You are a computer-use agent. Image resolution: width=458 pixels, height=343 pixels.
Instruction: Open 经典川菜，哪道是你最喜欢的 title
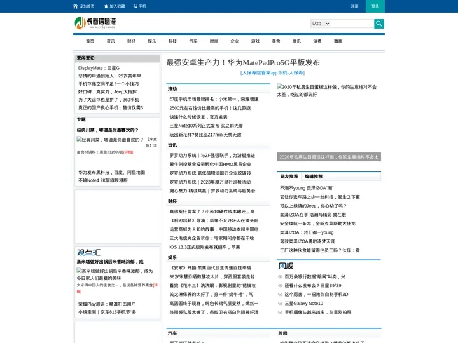point(108,130)
